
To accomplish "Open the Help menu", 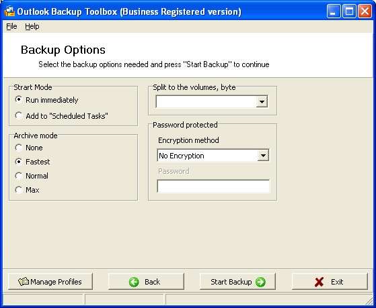I will (32, 26).
